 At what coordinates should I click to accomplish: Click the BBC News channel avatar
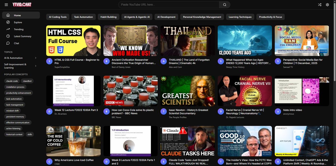107,111
